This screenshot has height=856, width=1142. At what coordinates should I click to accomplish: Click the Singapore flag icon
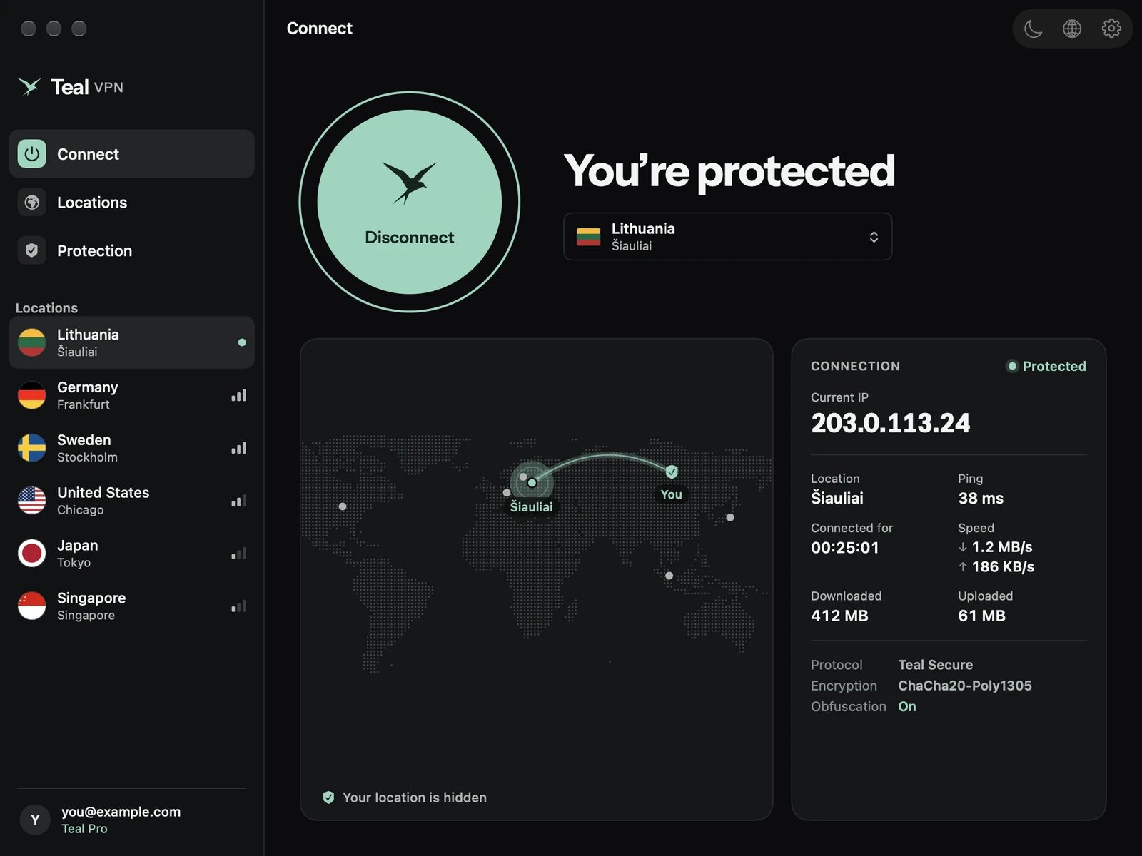click(31, 606)
